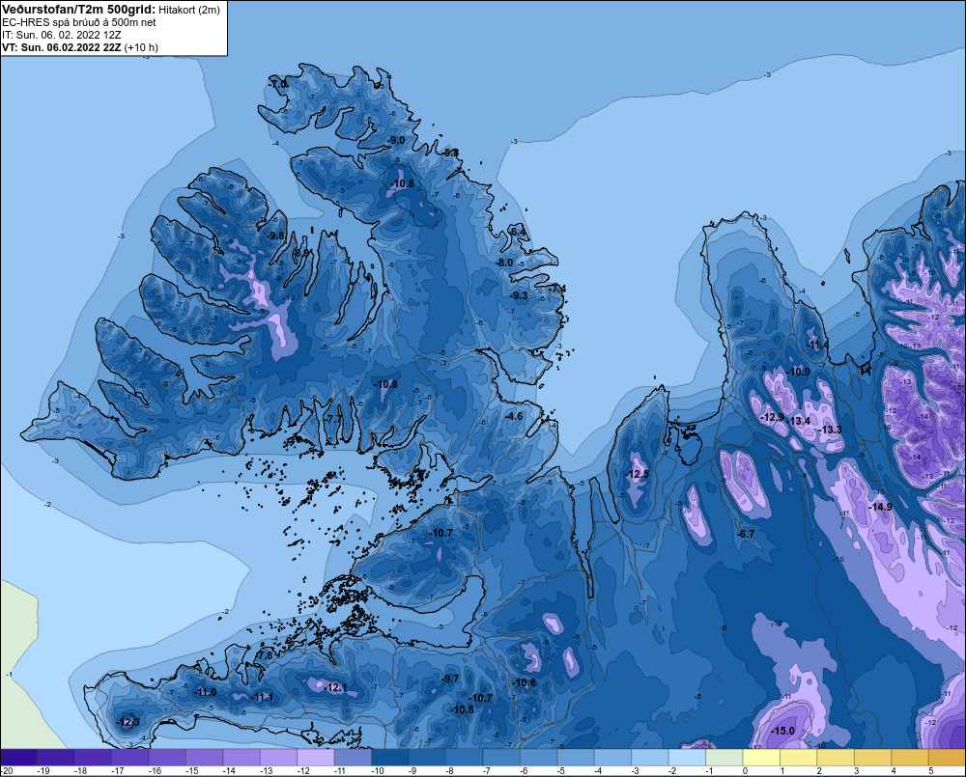This screenshot has width=966, height=777.
Task: Click the -12.3 temperature label
Action: [x=128, y=722]
